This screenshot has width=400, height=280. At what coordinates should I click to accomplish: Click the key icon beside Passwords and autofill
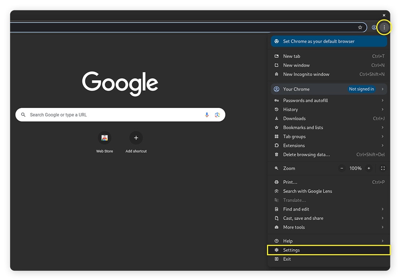[x=276, y=100]
